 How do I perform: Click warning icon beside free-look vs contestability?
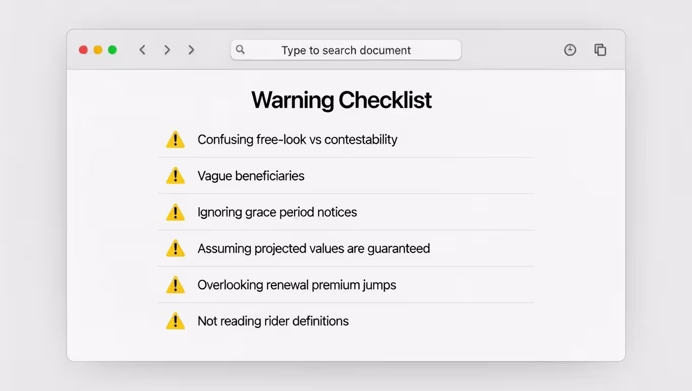175,139
